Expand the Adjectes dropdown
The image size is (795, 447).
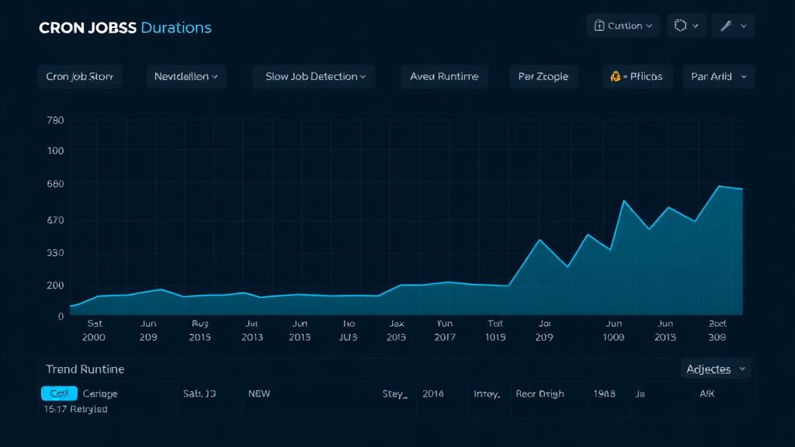tap(715, 369)
